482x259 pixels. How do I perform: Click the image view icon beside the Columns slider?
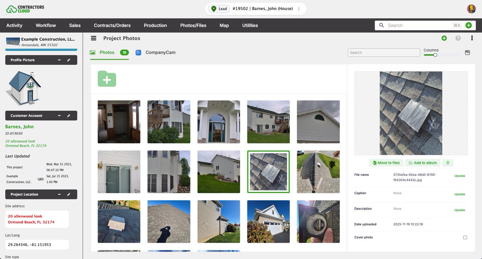click(468, 53)
